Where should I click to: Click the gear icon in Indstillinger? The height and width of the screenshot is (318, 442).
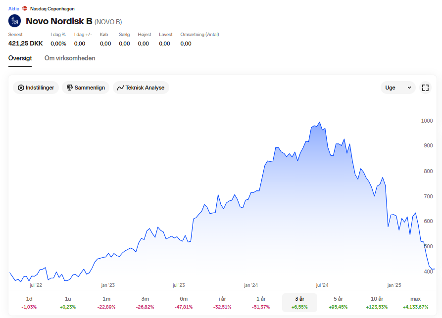pyautogui.click(x=21, y=88)
